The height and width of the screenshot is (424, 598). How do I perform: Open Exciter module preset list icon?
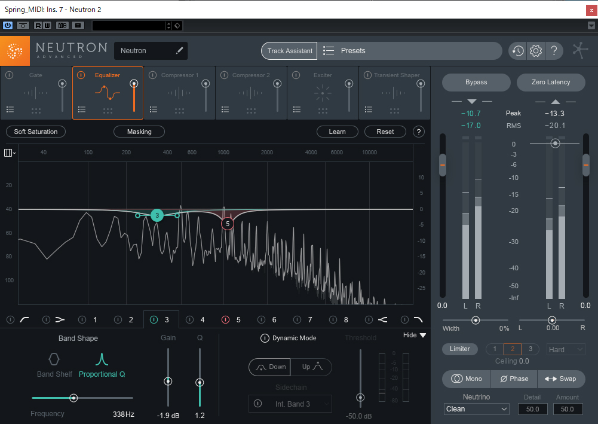[x=297, y=109]
